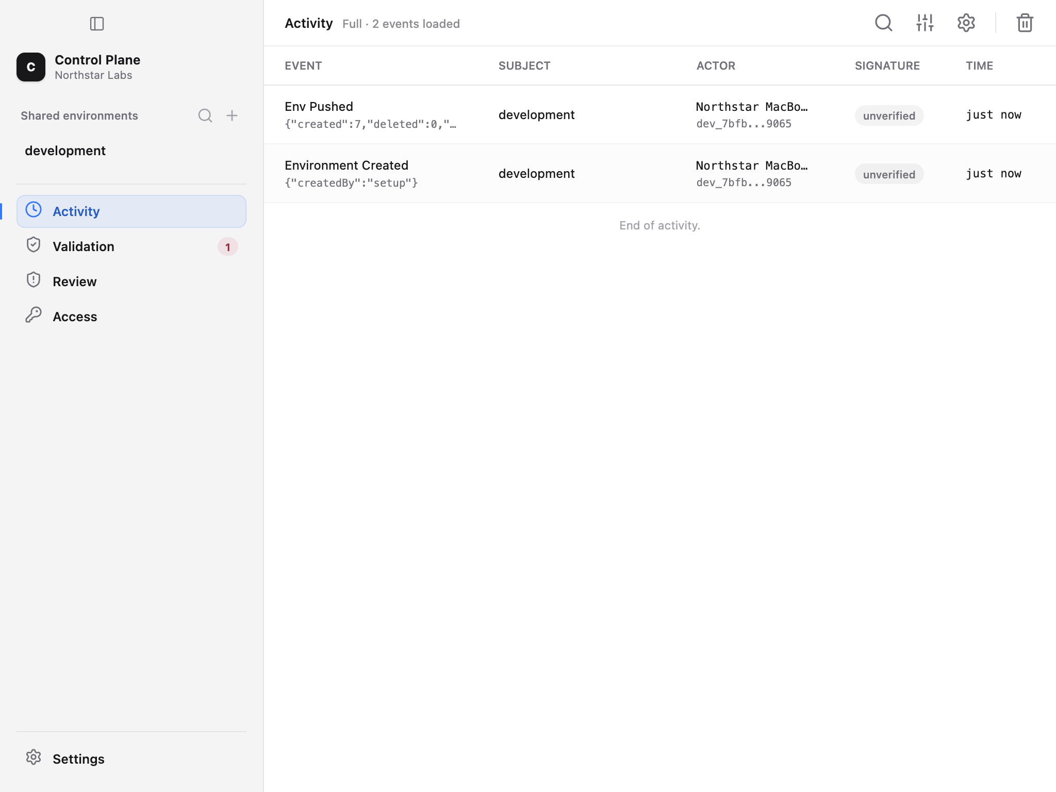
Task: Click development subject in Environment Created row
Action: [x=536, y=173]
